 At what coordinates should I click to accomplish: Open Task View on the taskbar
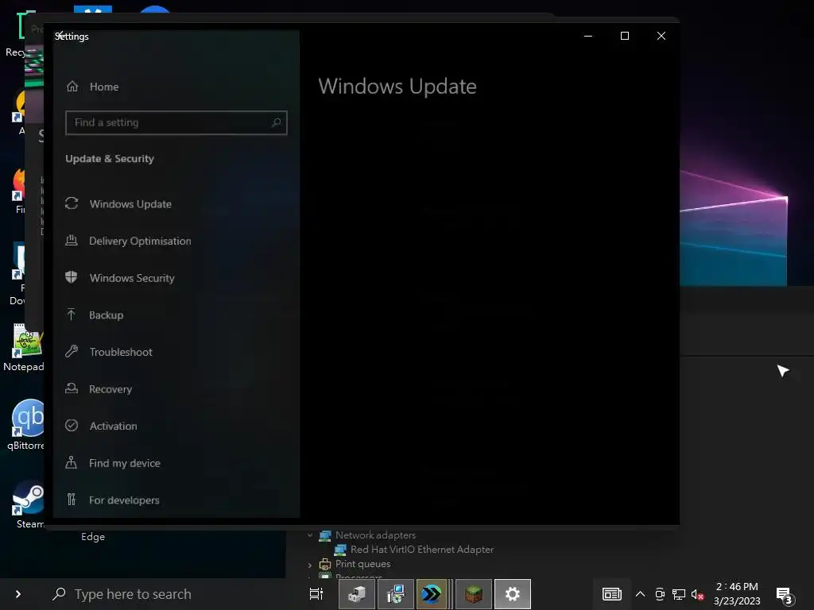[316, 594]
